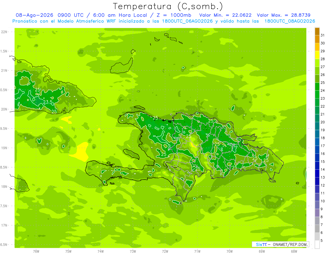Click the colorbar label "28"

tap(323, 59)
